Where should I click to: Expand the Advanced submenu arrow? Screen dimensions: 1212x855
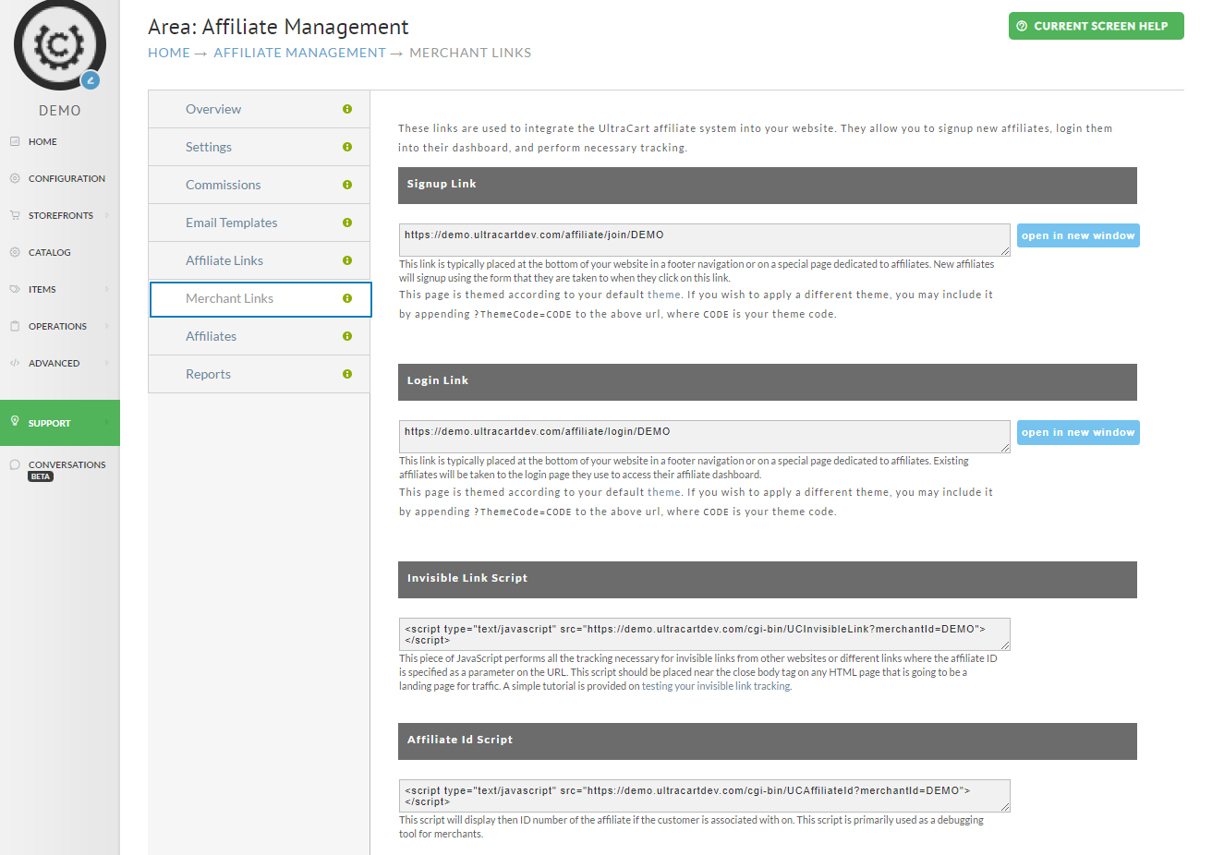tap(106, 363)
